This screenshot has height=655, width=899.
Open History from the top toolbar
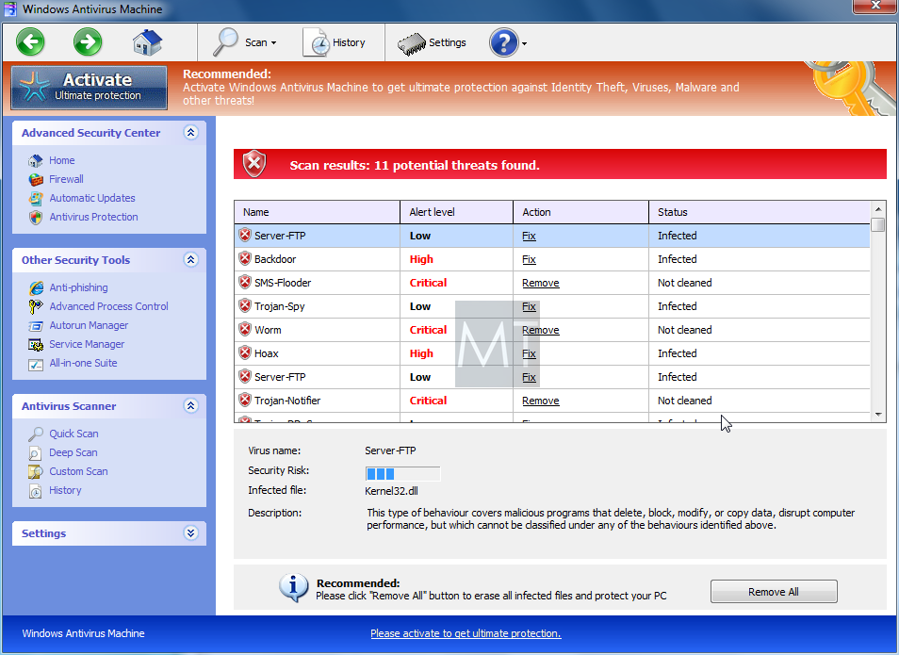335,42
